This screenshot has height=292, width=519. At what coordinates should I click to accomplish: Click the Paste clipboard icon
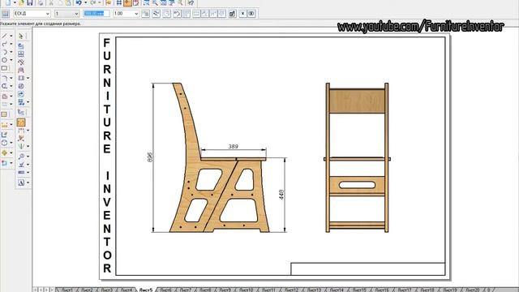(67, 2)
